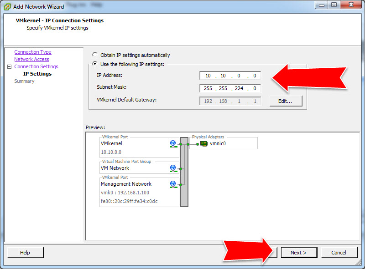Open the Connection Type step link
This screenshot has width=365, height=269.
click(33, 52)
